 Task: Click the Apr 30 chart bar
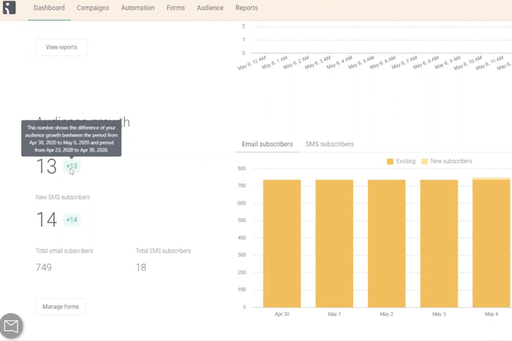282,243
